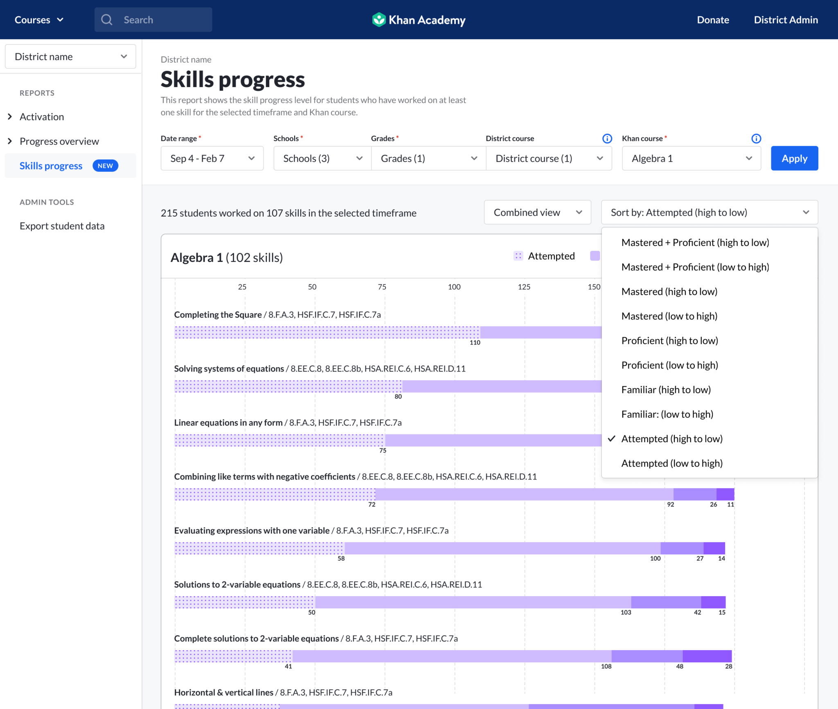This screenshot has height=709, width=838.
Task: Open the Export student data link
Action: pyautogui.click(x=62, y=226)
